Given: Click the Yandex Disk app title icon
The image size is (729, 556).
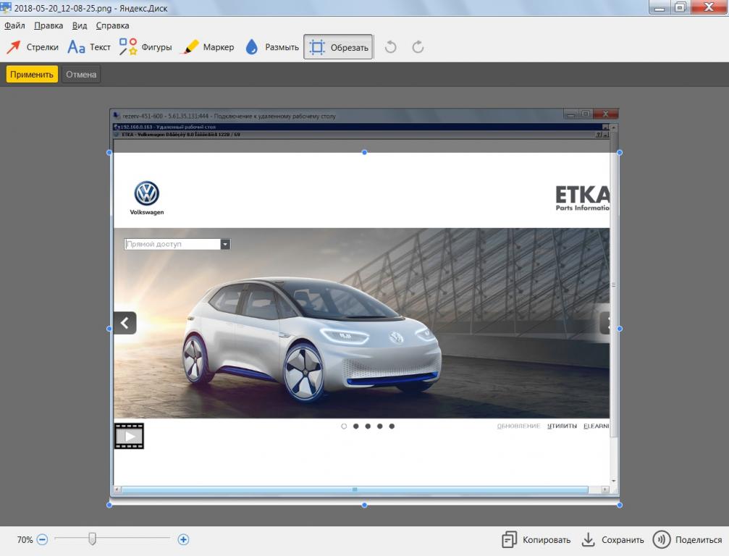Looking at the screenshot, I should click(x=6, y=7).
